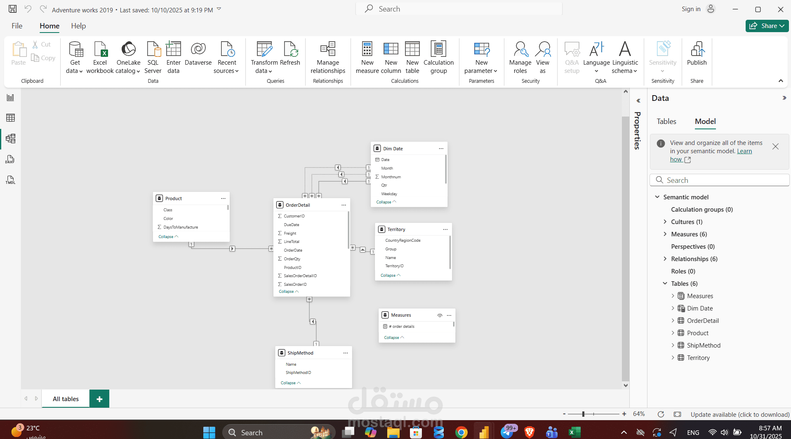791x439 pixels.
Task: Open OneLake catalog
Action: pyautogui.click(x=128, y=58)
